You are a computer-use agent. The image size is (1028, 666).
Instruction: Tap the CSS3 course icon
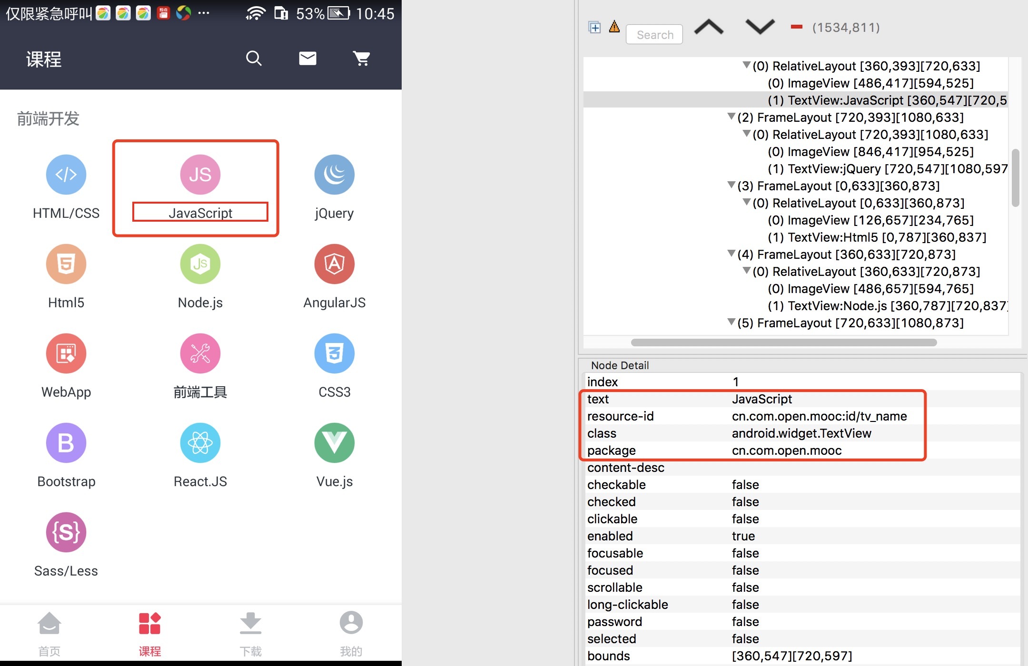pos(335,353)
